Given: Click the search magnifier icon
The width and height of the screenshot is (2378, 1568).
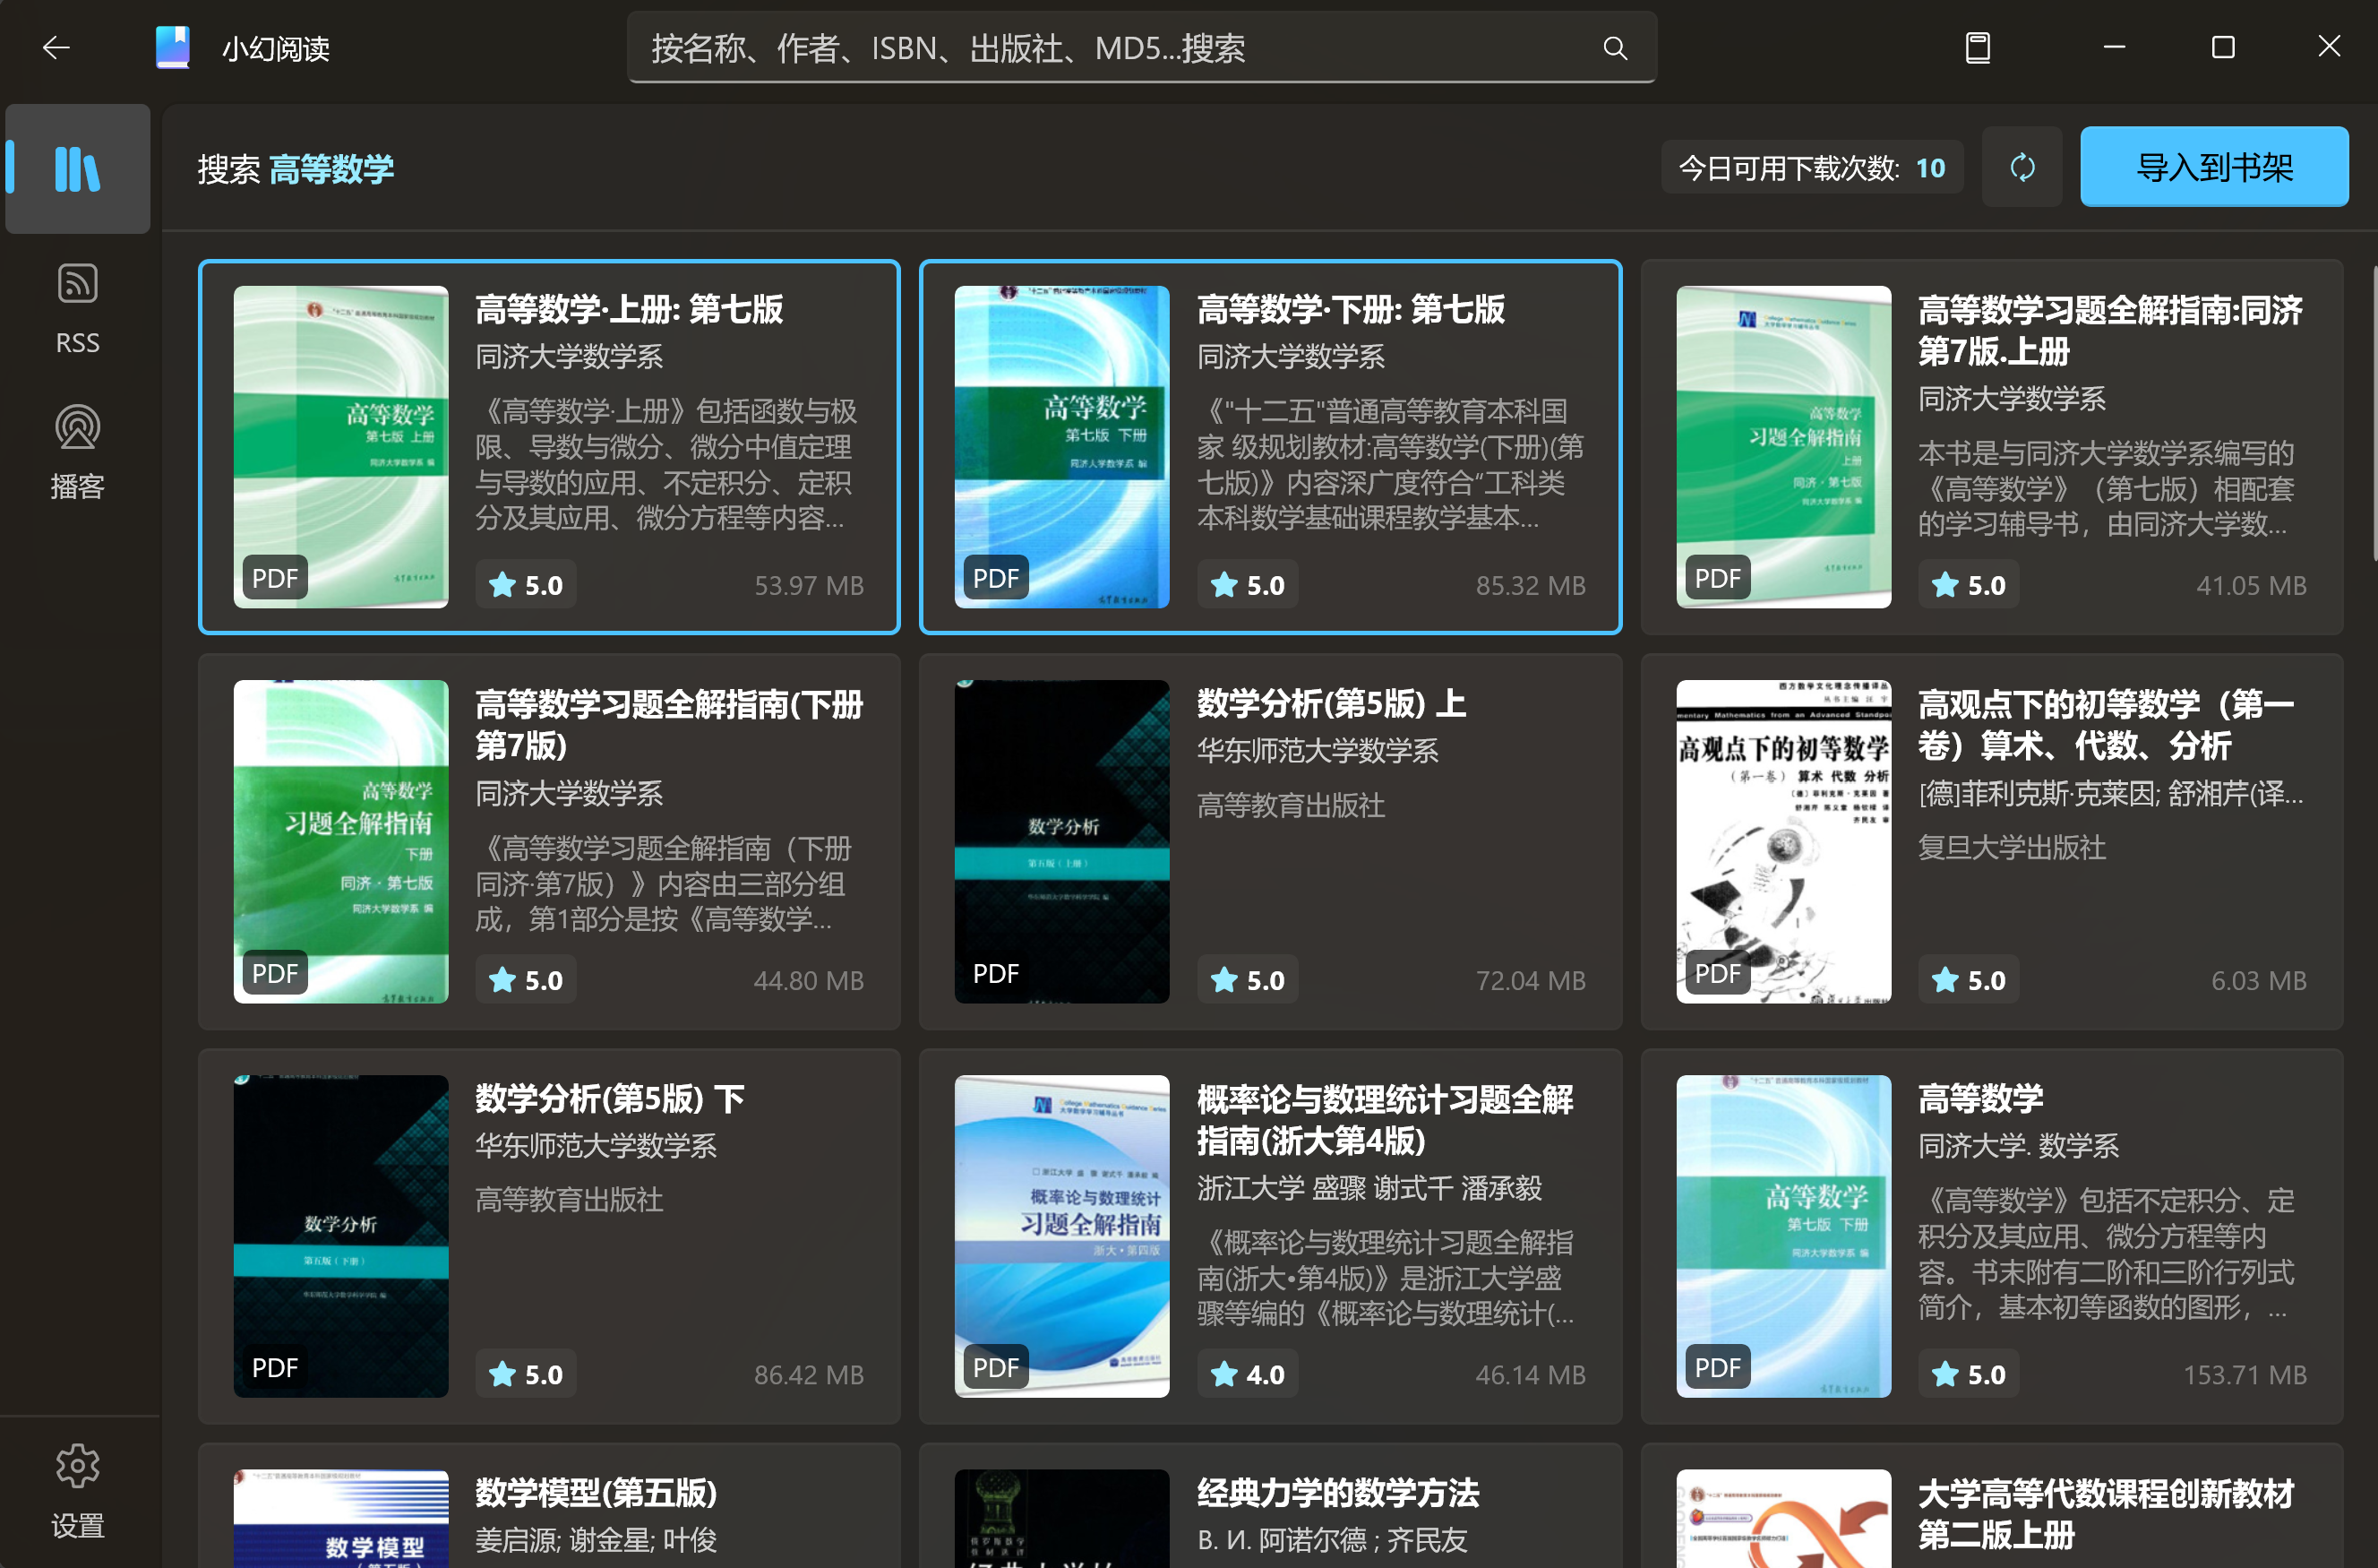Looking at the screenshot, I should point(1614,48).
